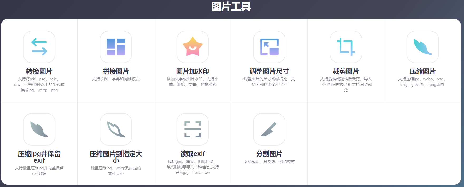Click the resize image icon
The height and width of the screenshot is (187, 464).
(x=269, y=47)
